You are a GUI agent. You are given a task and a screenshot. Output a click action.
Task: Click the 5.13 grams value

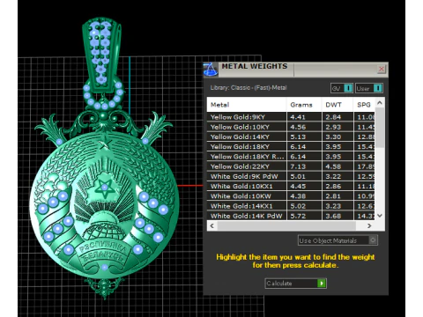pos(298,137)
